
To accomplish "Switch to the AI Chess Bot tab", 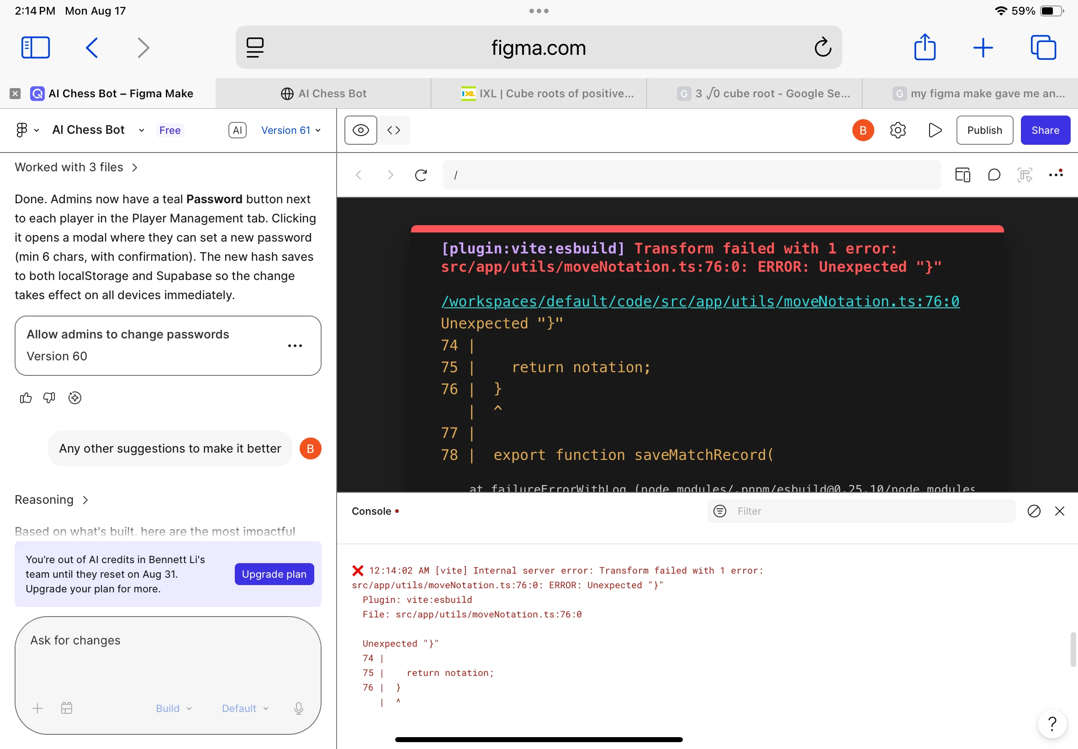I will pos(323,93).
